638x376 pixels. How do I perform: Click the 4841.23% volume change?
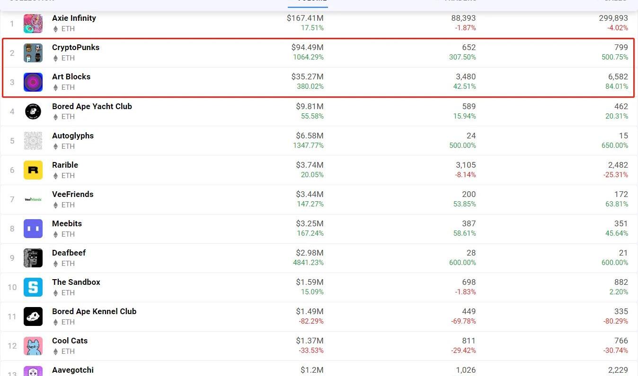point(308,262)
